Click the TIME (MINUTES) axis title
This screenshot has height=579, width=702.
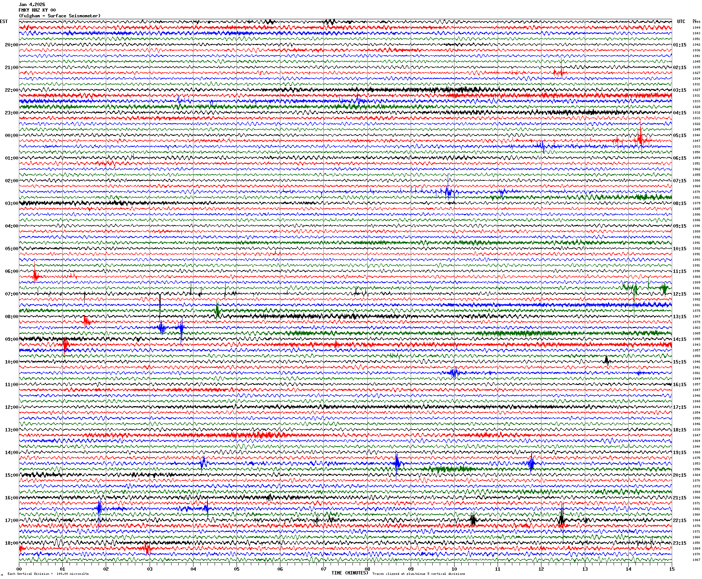349,573
